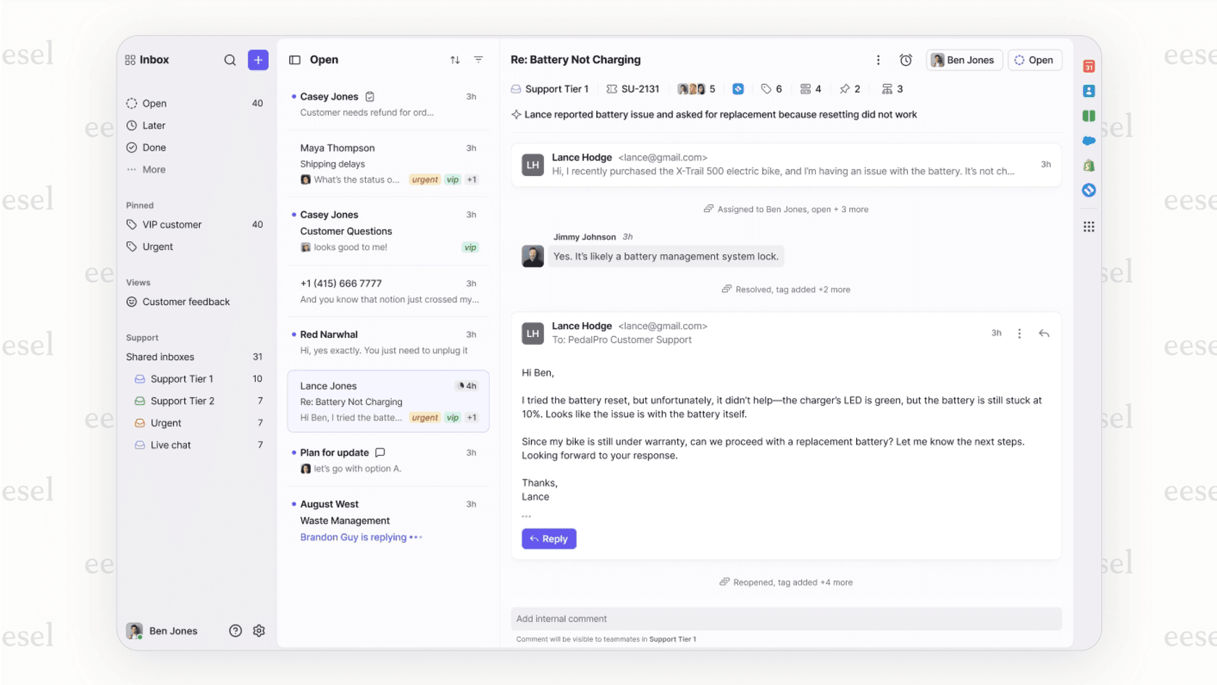This screenshot has width=1217, height=685.
Task: Open Casey Jones refund conversation
Action: coord(388,104)
